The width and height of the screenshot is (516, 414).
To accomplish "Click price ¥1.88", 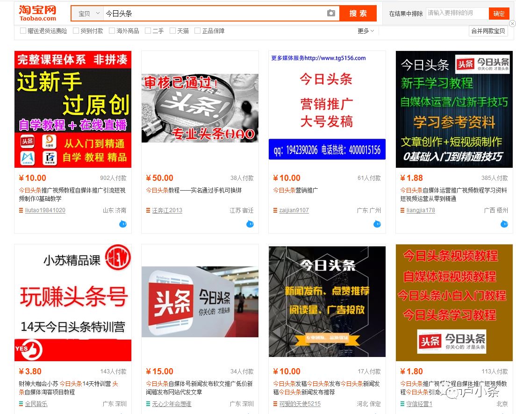I will pyautogui.click(x=411, y=178).
